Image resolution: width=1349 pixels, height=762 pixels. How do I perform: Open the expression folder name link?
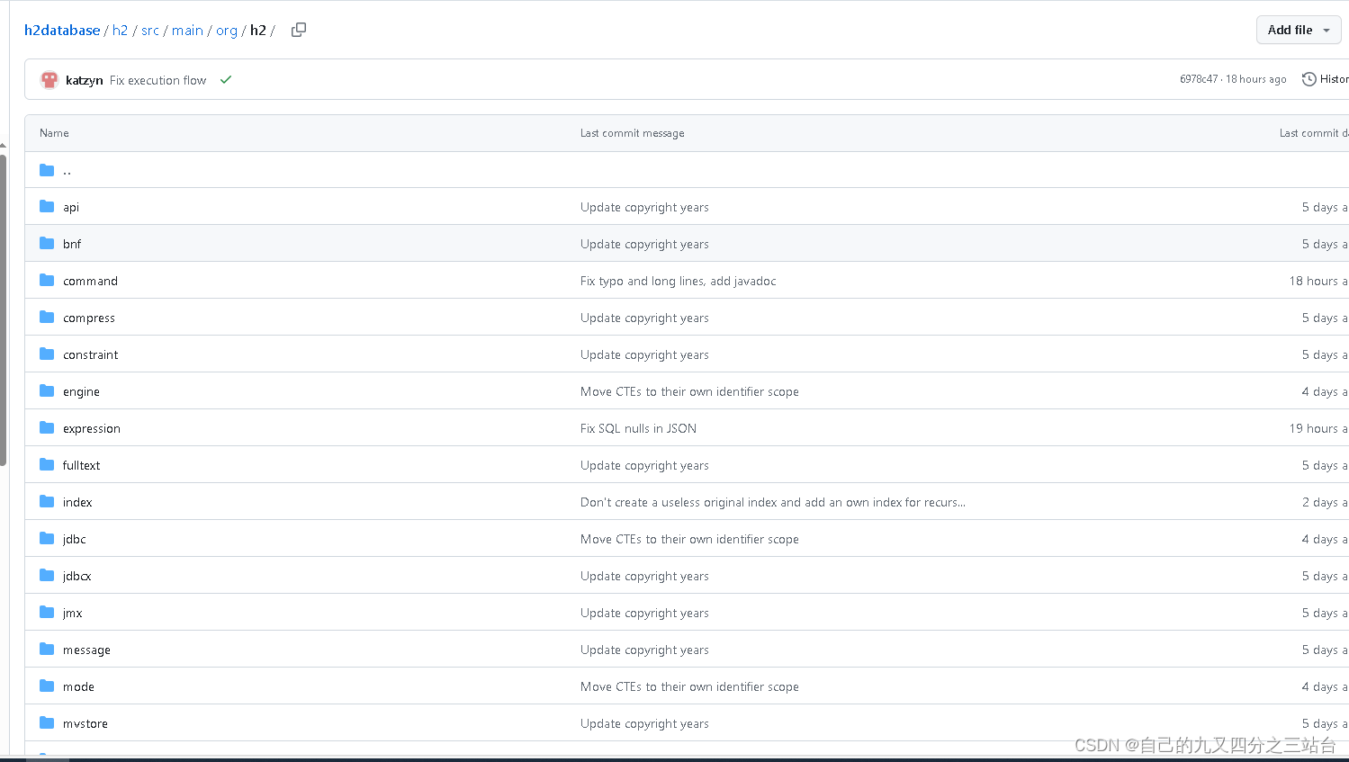tap(92, 428)
